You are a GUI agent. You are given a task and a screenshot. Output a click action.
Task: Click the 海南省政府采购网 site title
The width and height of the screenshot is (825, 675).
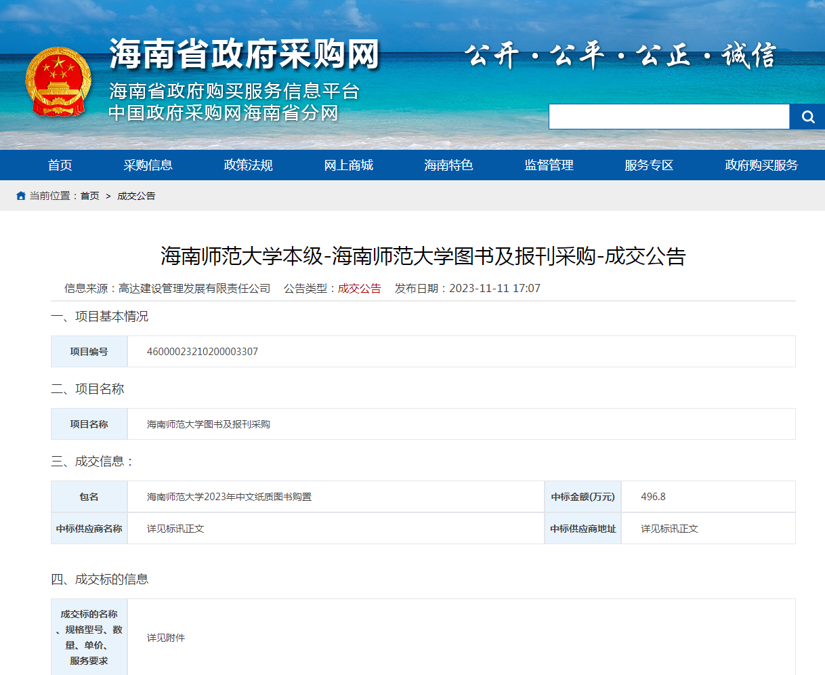245,54
